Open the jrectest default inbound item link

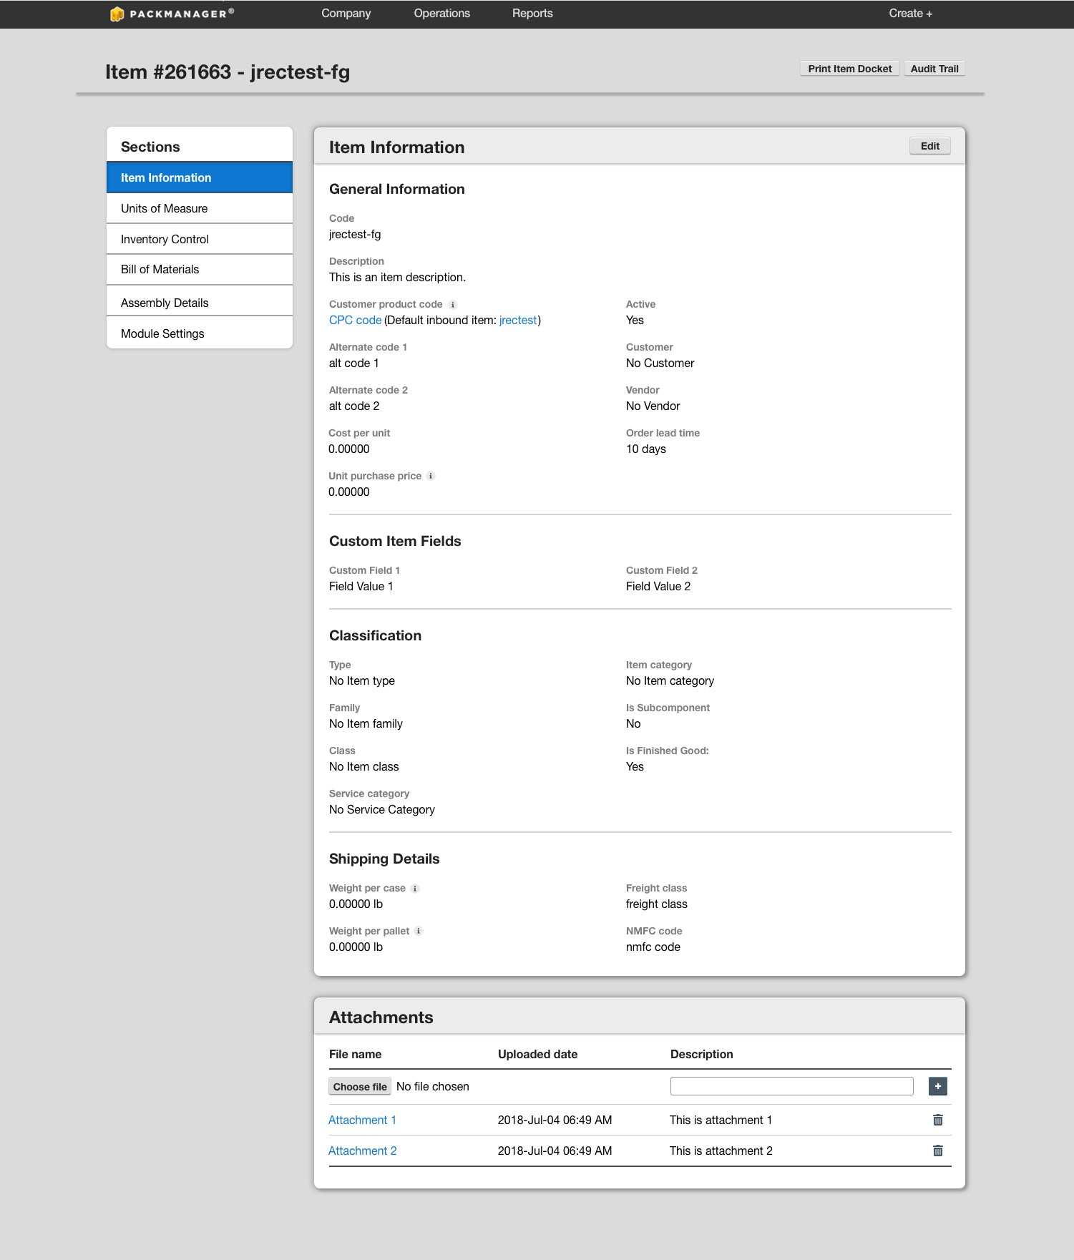518,321
